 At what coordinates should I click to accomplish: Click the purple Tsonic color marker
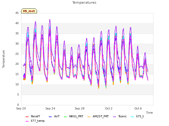pyautogui.click(x=115, y=117)
